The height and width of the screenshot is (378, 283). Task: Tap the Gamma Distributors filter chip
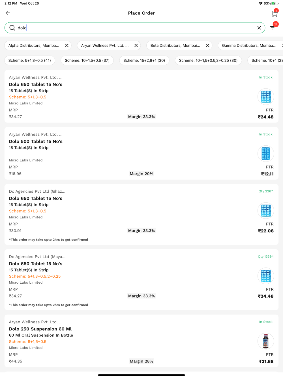pyautogui.click(x=249, y=45)
